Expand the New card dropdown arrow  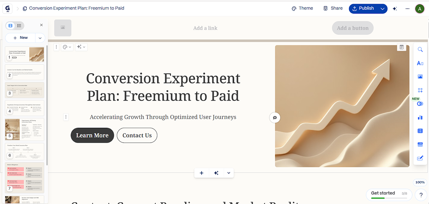(40, 38)
